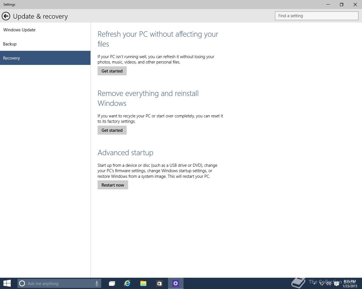Click the Refresh your PC heading

click(x=158, y=39)
